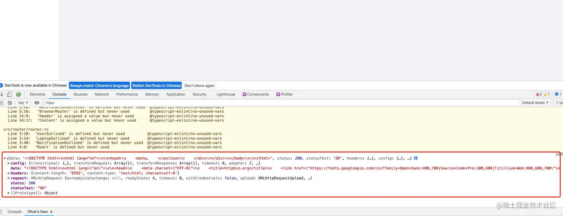Screen dimensions: 563x216
Task: Click the green hexagon Node.js icon
Action: point(18,94)
